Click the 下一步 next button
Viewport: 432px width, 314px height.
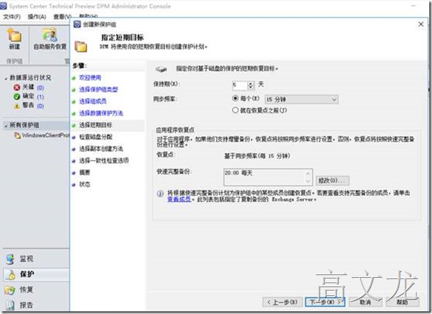325,302
